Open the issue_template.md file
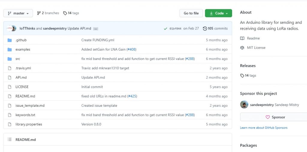307x152 pixels. coord(30,106)
